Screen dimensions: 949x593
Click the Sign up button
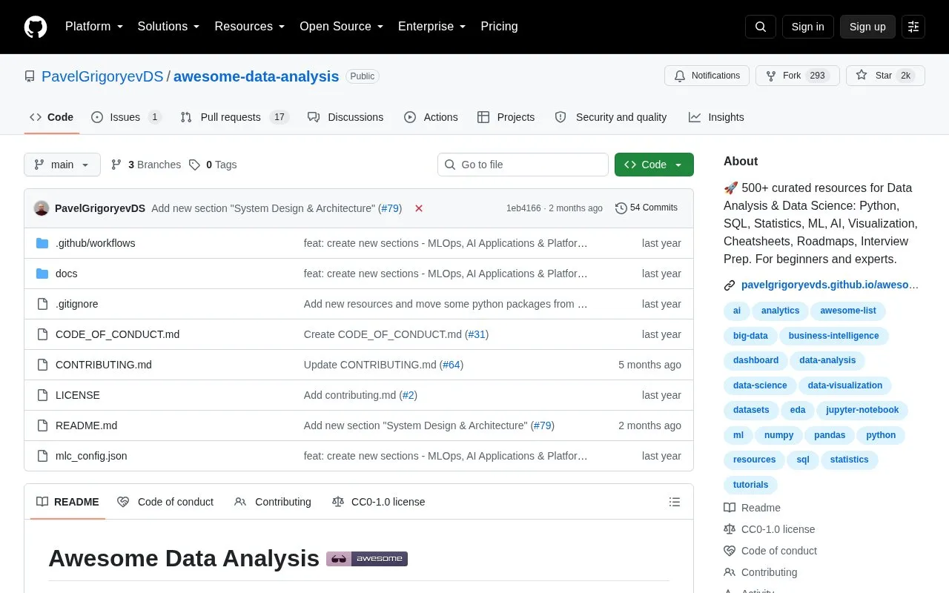[x=867, y=27]
